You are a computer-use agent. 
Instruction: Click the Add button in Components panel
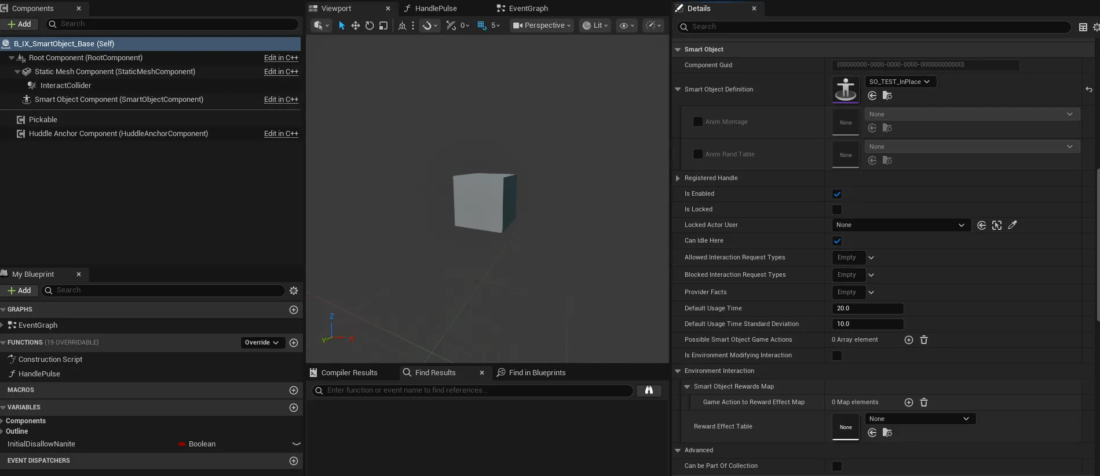(x=19, y=24)
